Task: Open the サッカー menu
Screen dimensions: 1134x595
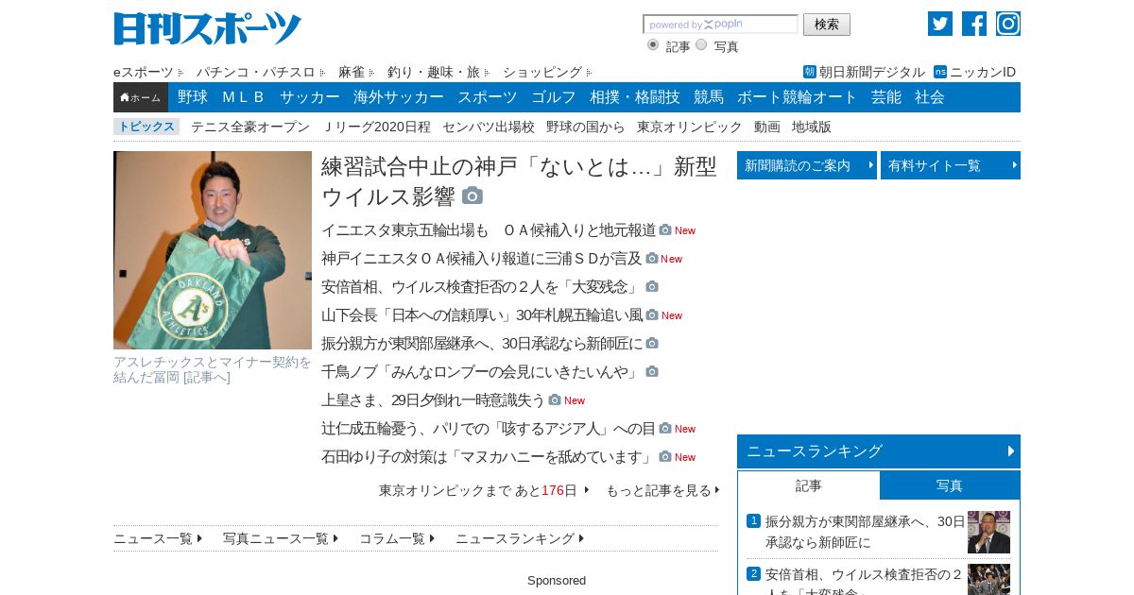Action: click(310, 97)
